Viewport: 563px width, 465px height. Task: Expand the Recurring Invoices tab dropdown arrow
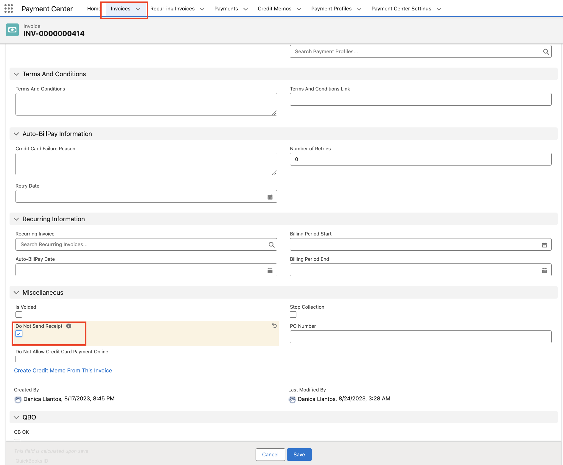(202, 9)
